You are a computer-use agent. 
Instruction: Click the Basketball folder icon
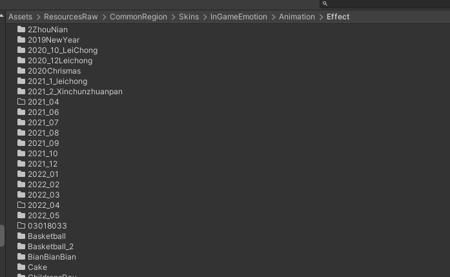(x=21, y=236)
